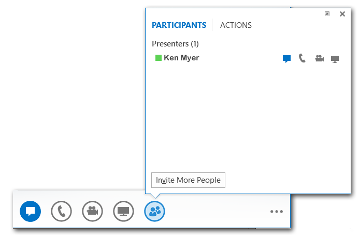Click Ken Myer's video camera status icon
Viewport: 359px width, 240px height.
pos(319,59)
